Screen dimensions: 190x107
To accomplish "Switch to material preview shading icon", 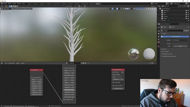I will point(128,9).
